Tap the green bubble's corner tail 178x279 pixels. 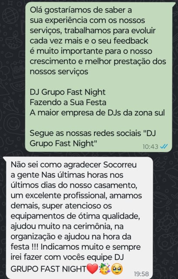[x=173, y=4]
